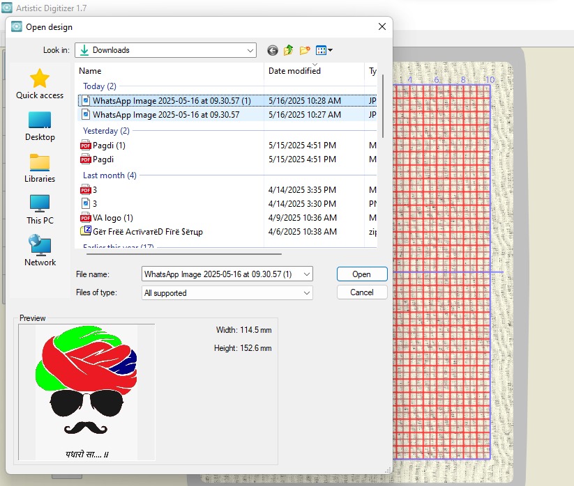Sort files by Name column
The height and width of the screenshot is (486, 574).
pos(169,71)
